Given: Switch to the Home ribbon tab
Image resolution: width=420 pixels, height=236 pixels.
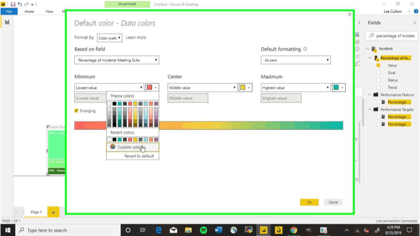Looking at the screenshot, I should 29,11.
